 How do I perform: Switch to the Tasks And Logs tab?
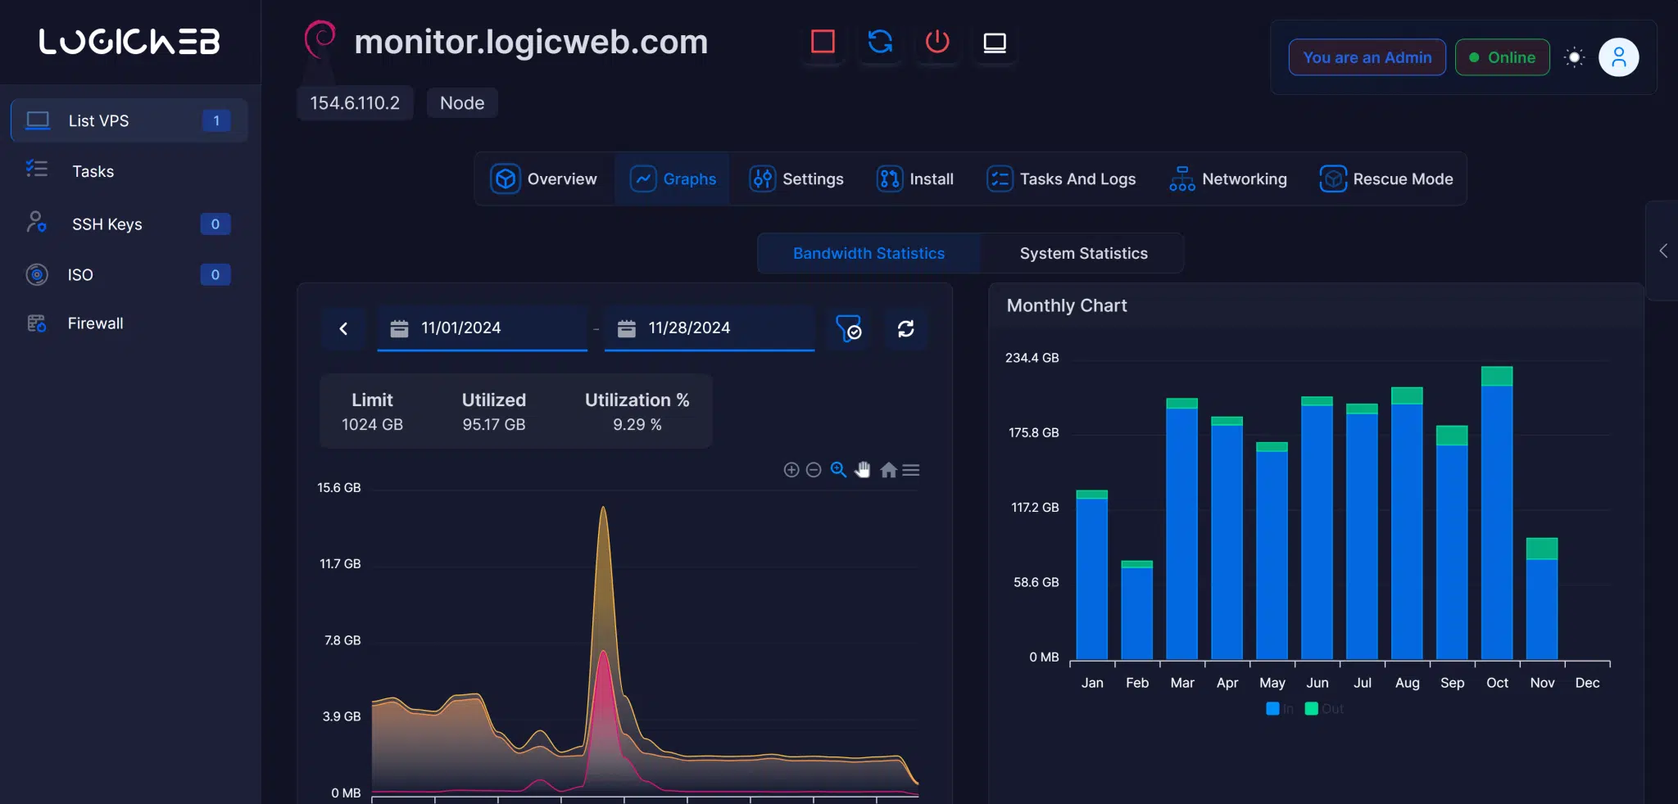coord(1061,178)
